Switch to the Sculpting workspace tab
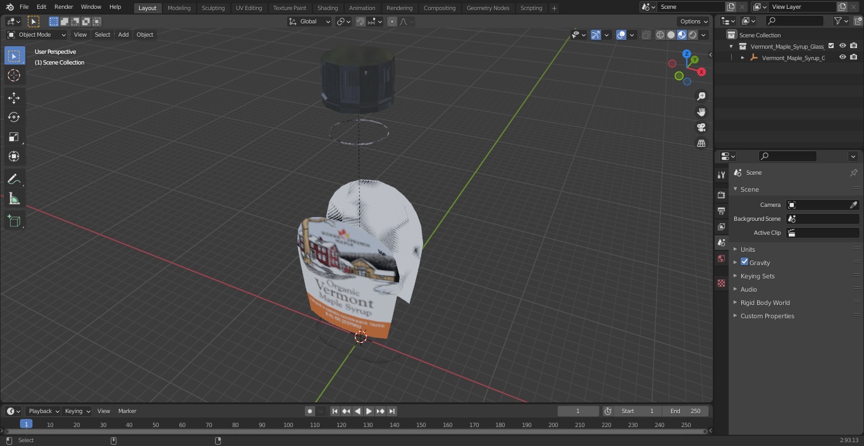 pos(213,8)
